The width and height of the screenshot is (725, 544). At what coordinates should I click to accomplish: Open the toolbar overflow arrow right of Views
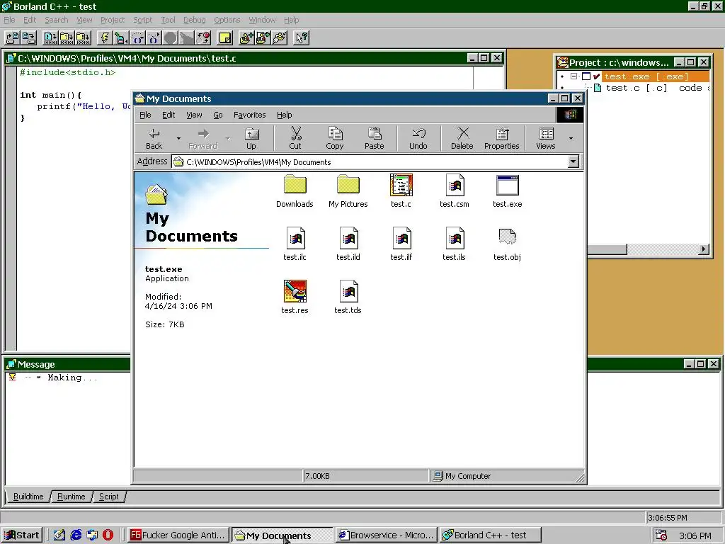coord(571,138)
